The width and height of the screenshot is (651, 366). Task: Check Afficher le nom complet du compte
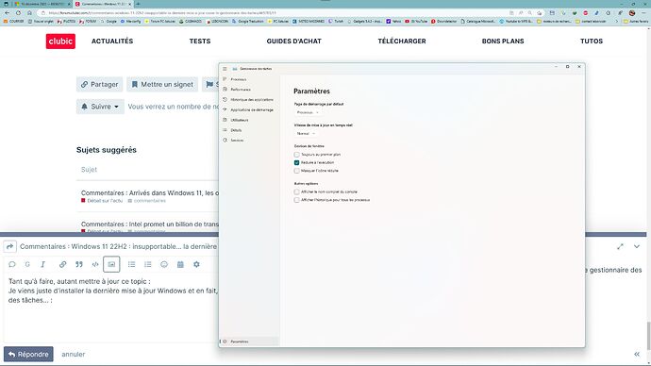[x=296, y=191]
